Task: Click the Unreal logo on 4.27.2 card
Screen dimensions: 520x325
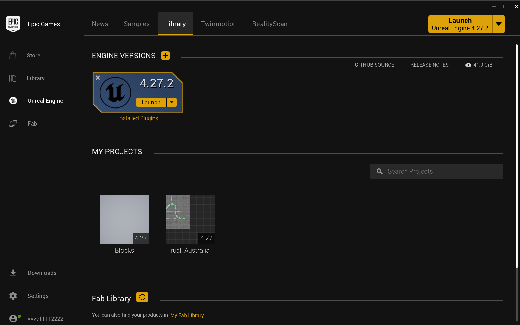Action: pos(115,92)
